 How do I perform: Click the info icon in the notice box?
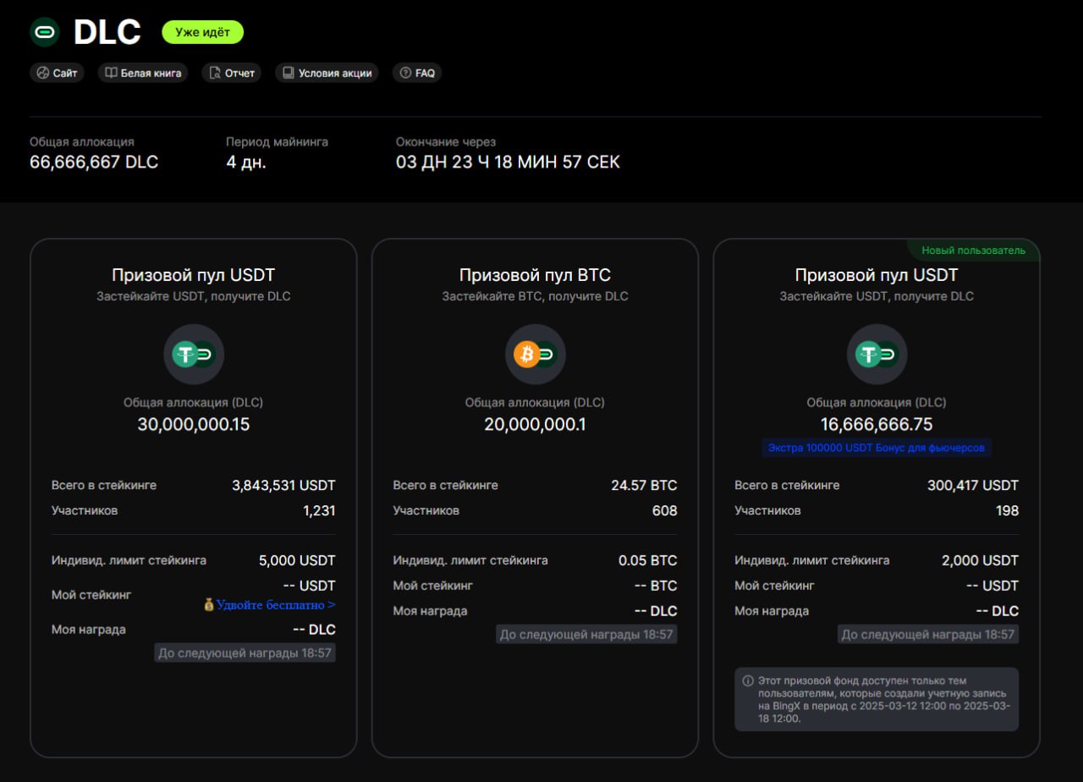pyautogui.click(x=748, y=681)
